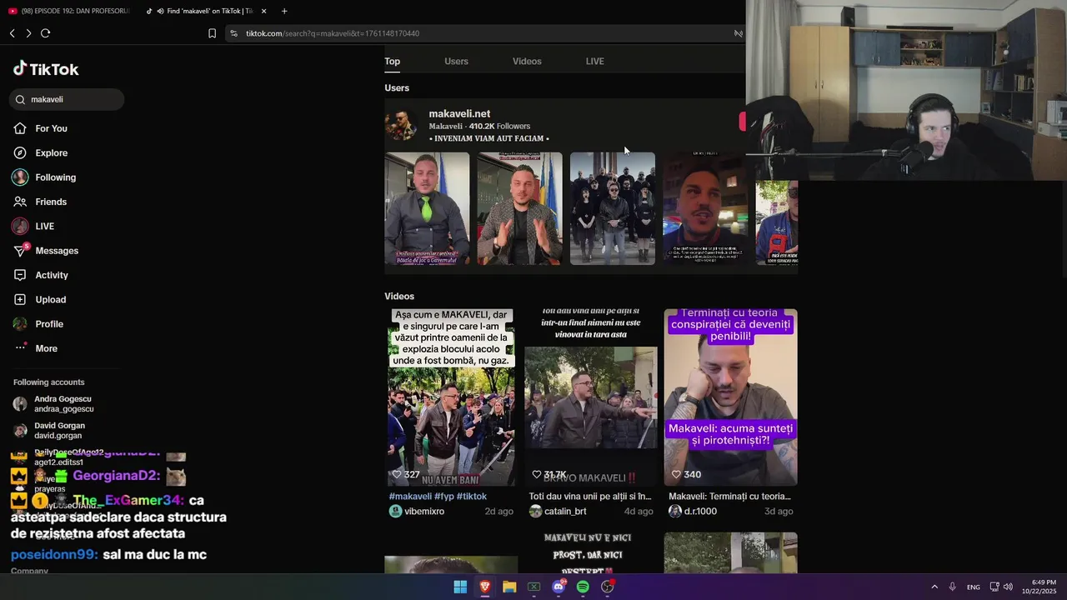The height and width of the screenshot is (600, 1067).
Task: Click the 340 likes heart icon
Action: coord(675,474)
